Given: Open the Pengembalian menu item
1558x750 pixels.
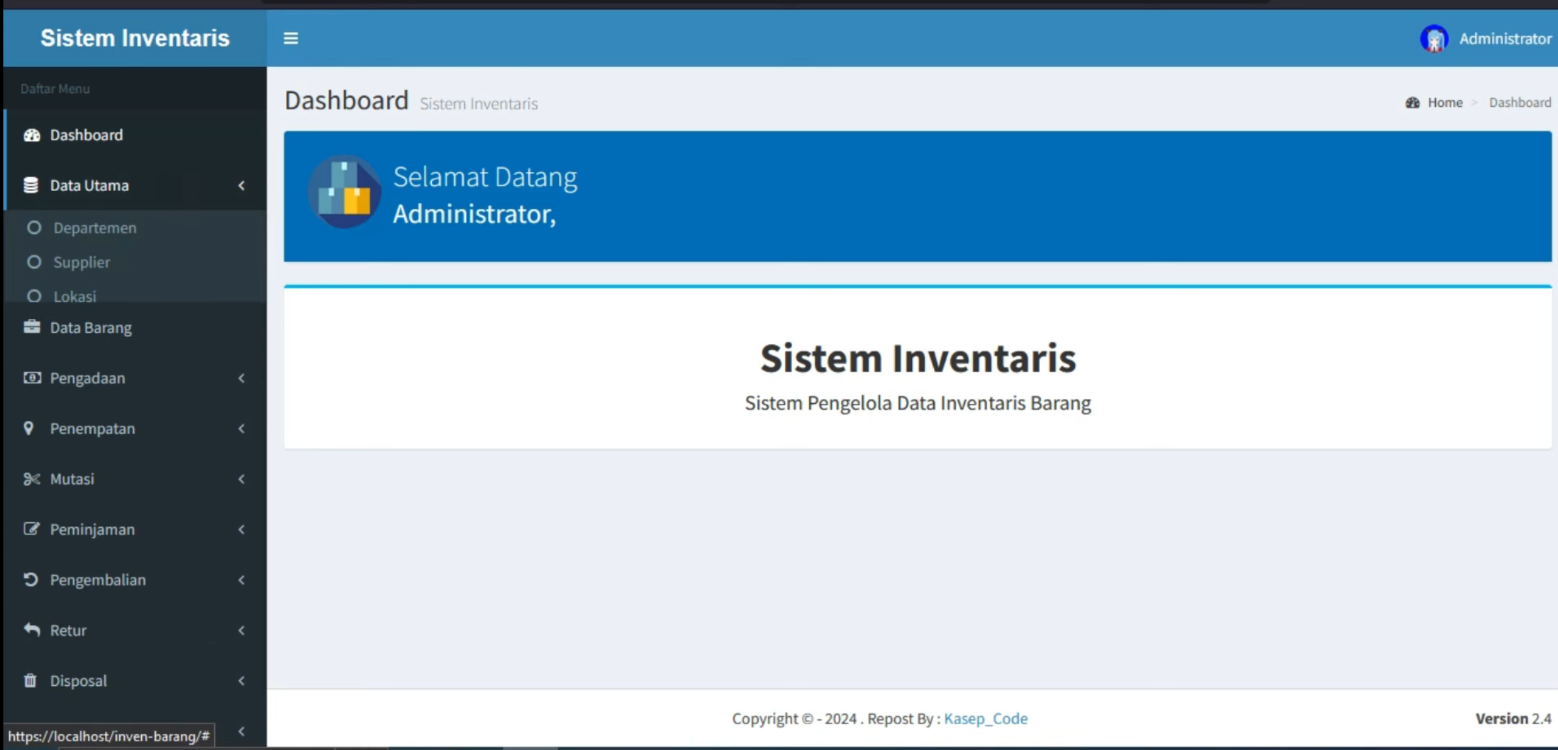Looking at the screenshot, I should (135, 580).
